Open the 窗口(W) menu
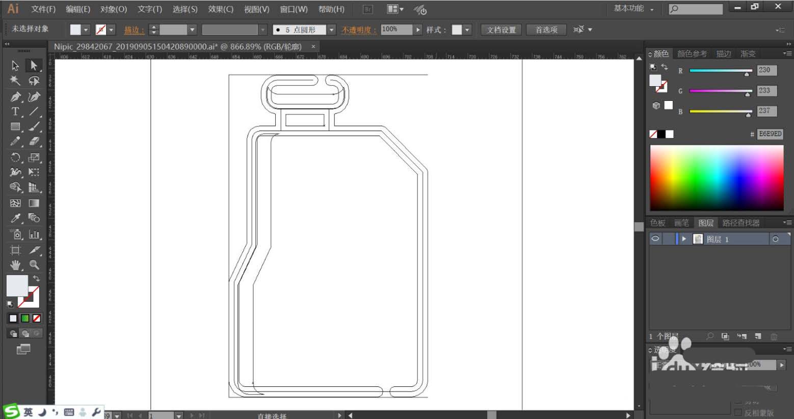 tap(294, 9)
